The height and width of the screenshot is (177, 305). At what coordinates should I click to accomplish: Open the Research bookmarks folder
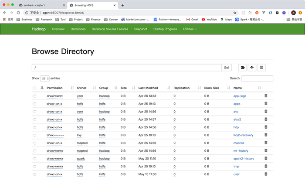click(44, 20)
